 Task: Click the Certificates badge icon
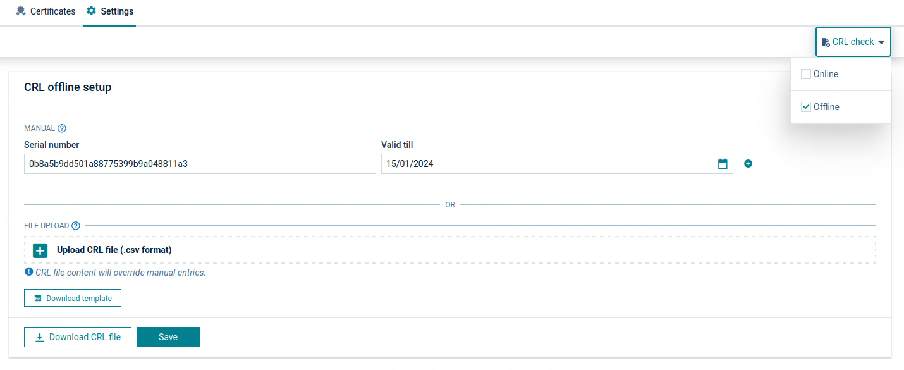click(x=21, y=11)
